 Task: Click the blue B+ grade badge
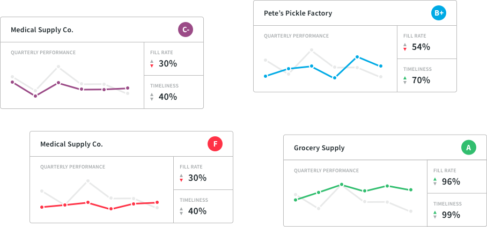[438, 13]
